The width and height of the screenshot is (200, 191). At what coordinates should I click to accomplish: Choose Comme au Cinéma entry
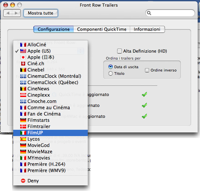tap(51, 108)
